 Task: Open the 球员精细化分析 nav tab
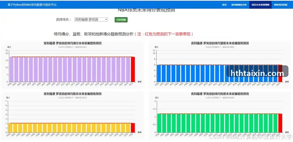(x=239, y=5)
